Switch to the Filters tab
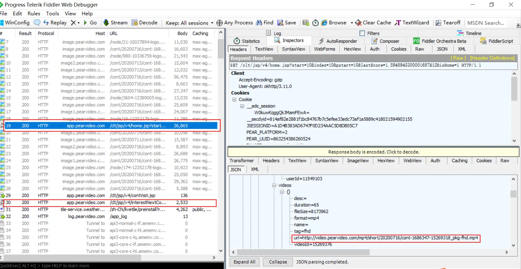 coord(370,33)
